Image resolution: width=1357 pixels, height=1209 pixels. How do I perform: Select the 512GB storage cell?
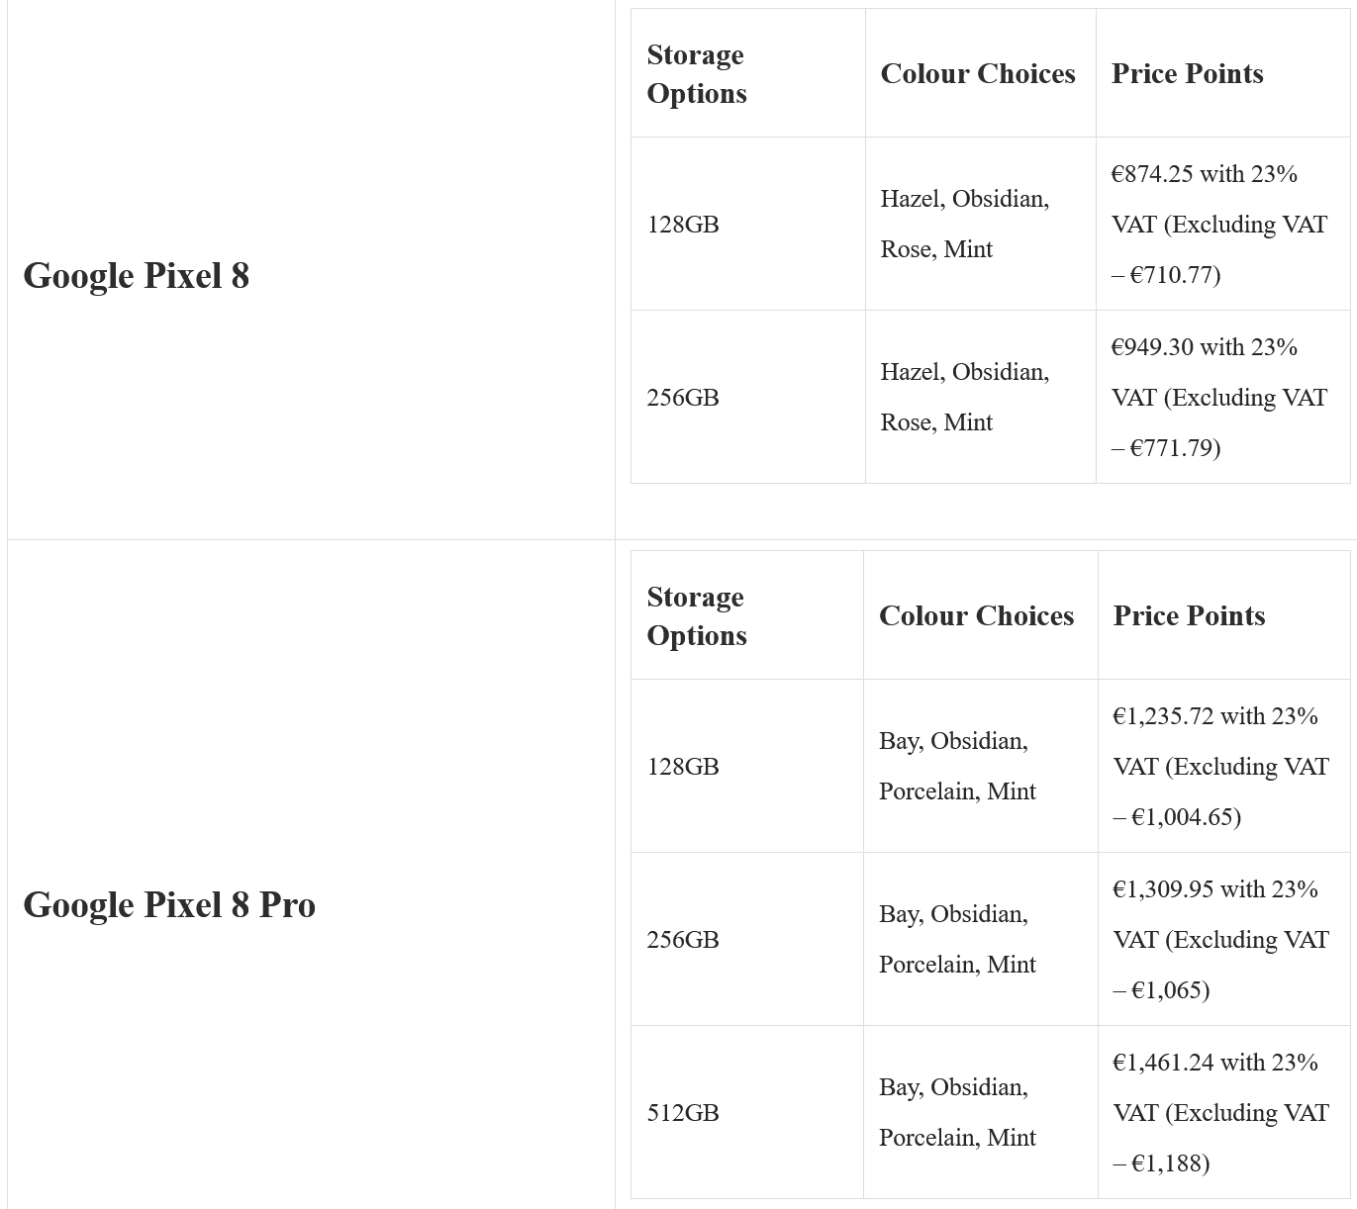(x=683, y=1113)
